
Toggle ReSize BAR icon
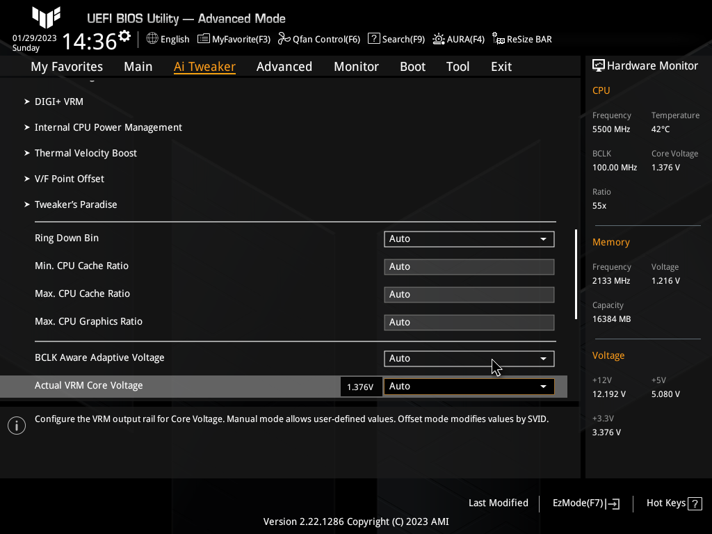(498, 39)
